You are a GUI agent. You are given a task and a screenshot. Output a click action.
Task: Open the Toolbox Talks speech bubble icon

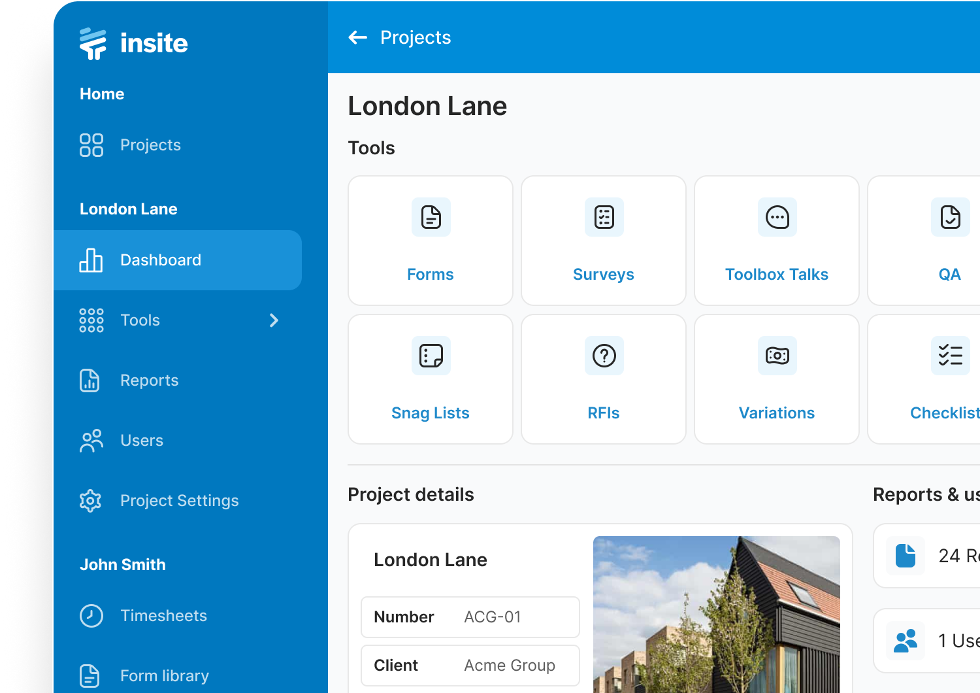click(x=777, y=218)
